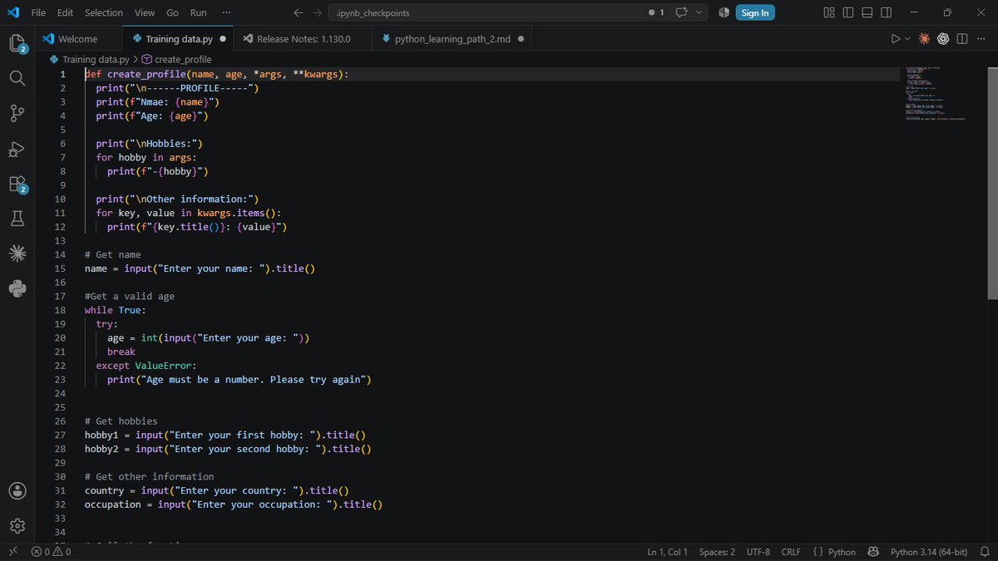Screen dimensions: 998x561
Task: Open the Claude starburst view in activity bar
Action: tap(17, 253)
